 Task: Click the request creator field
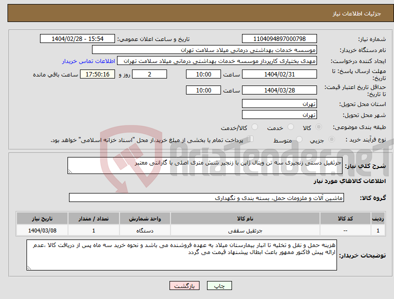point(217,61)
